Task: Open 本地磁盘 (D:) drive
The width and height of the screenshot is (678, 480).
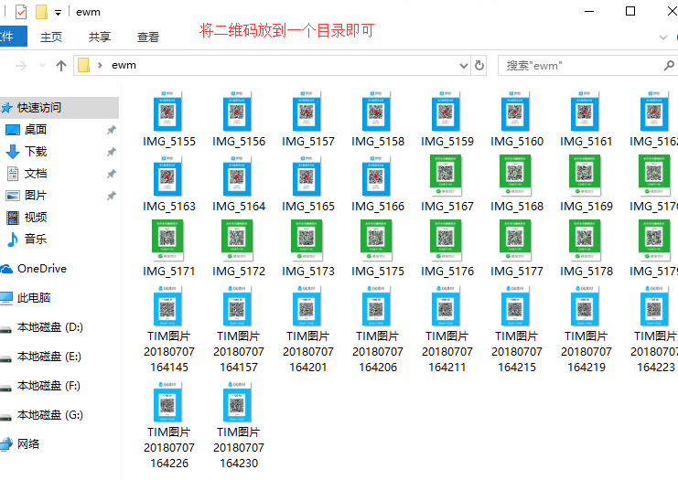Action: (49, 327)
